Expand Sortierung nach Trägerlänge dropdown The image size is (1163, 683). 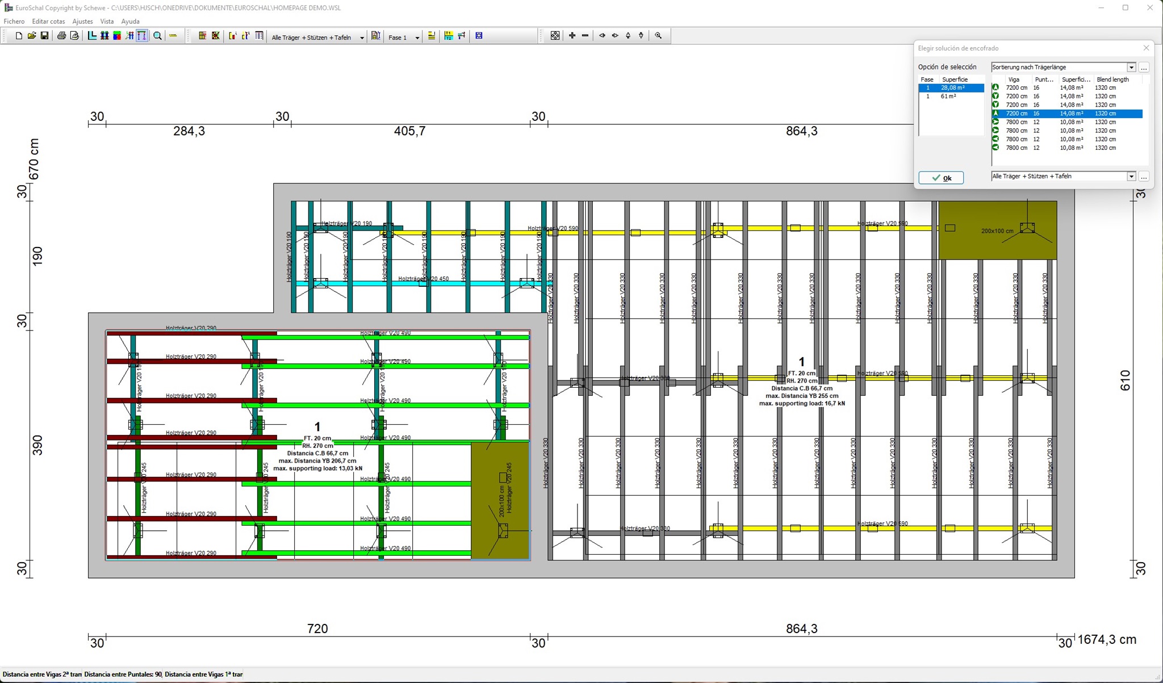[1131, 68]
